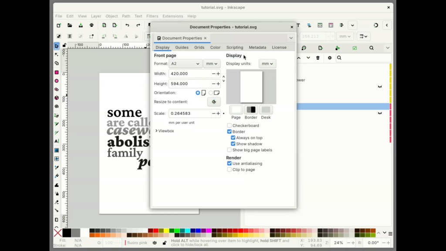Viewport: 446px width, 251px height.
Task: Enable the Checkerboard checkbox
Action: pyautogui.click(x=230, y=125)
